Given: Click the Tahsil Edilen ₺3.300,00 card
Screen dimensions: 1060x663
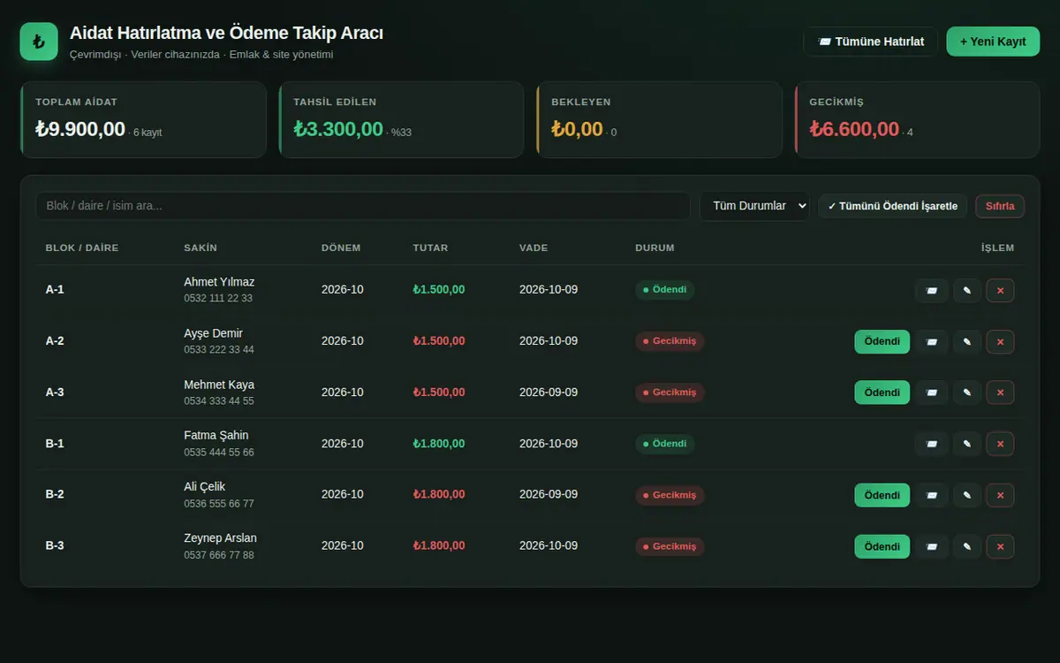Looking at the screenshot, I should pyautogui.click(x=402, y=120).
